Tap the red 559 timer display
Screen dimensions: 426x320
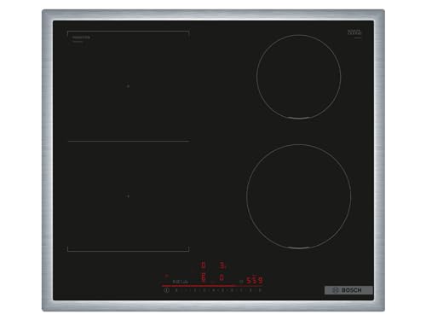click(x=255, y=281)
